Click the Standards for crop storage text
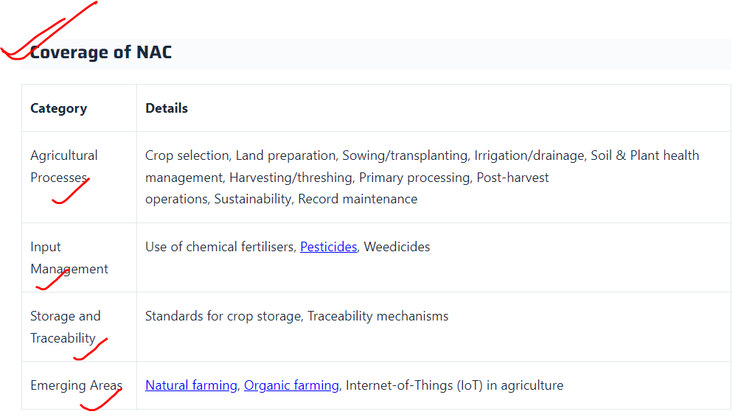This screenshot has height=417, width=752. [223, 316]
